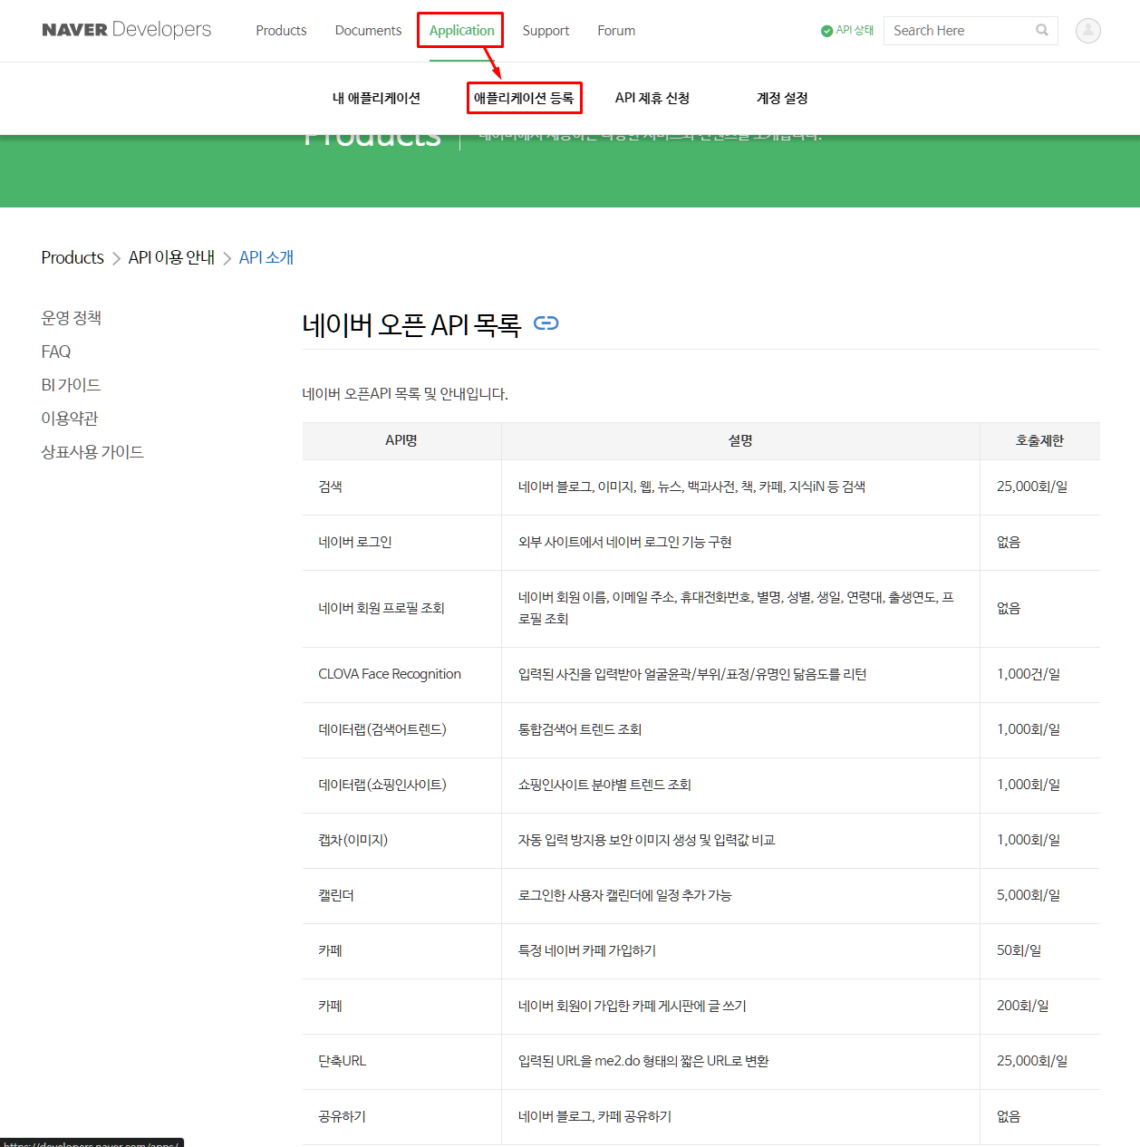Image resolution: width=1140 pixels, height=1147 pixels.
Task: Click API 이용 안내 breadcrumb
Action: point(171,257)
